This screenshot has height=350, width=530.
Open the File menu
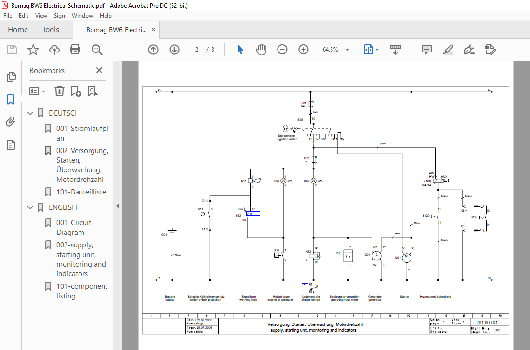tap(8, 16)
